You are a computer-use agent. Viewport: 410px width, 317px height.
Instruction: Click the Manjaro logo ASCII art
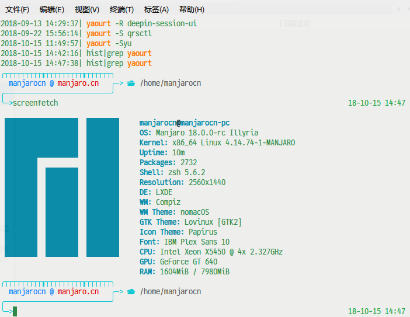[x=62, y=187]
